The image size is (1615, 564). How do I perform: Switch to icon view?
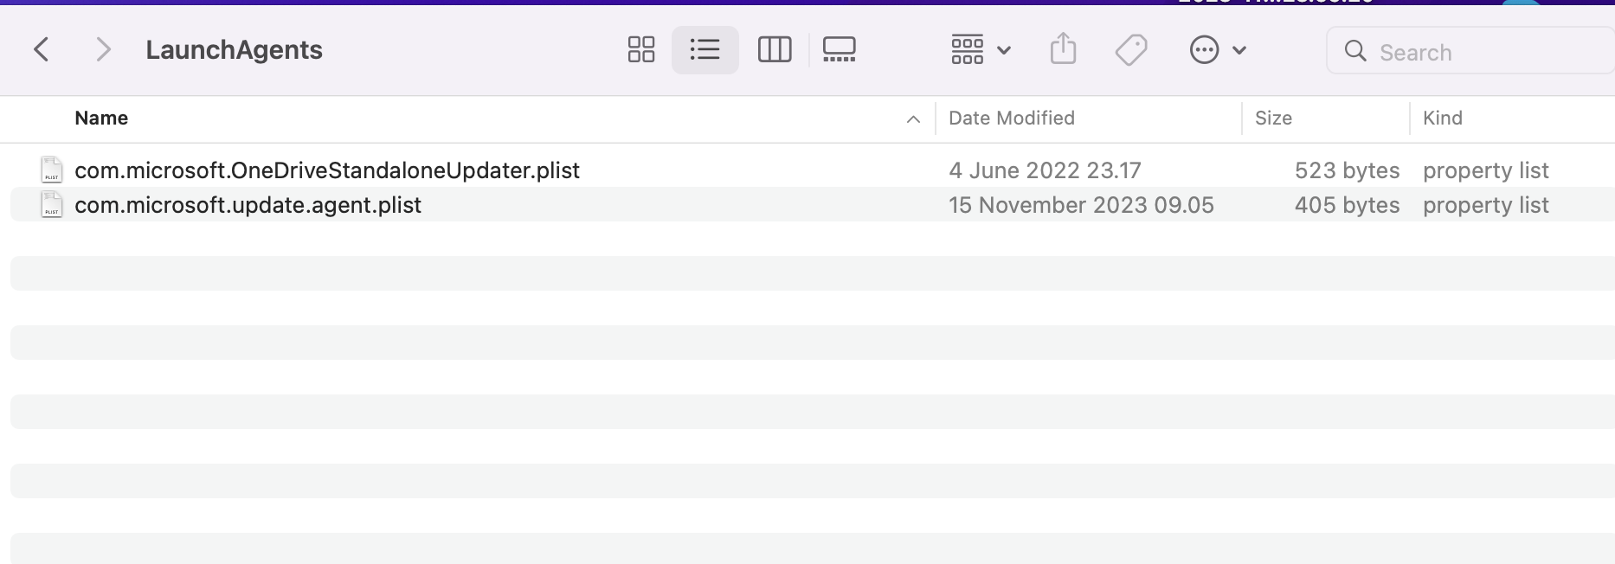641,49
